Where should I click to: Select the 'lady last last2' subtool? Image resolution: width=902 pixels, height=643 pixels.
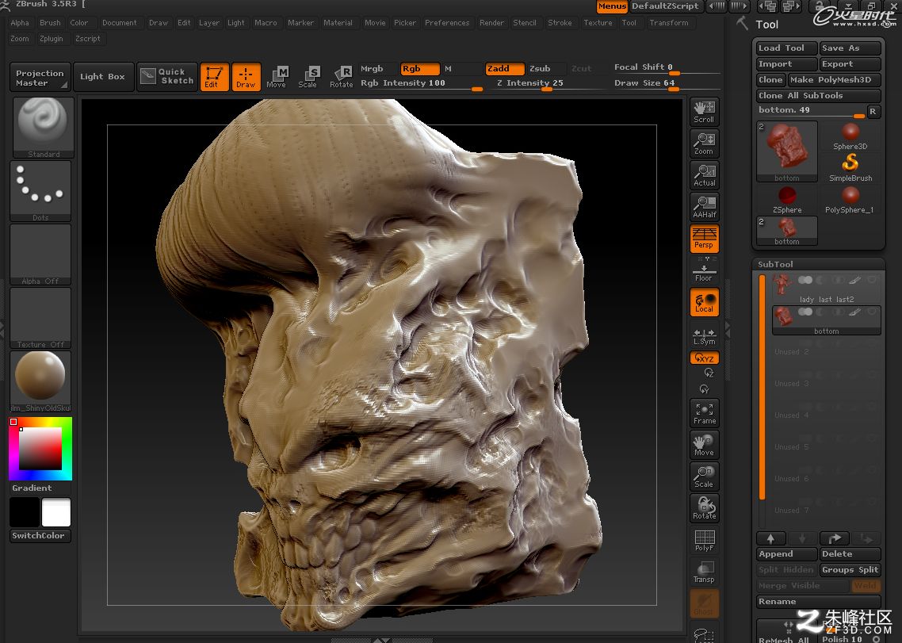pos(827,289)
